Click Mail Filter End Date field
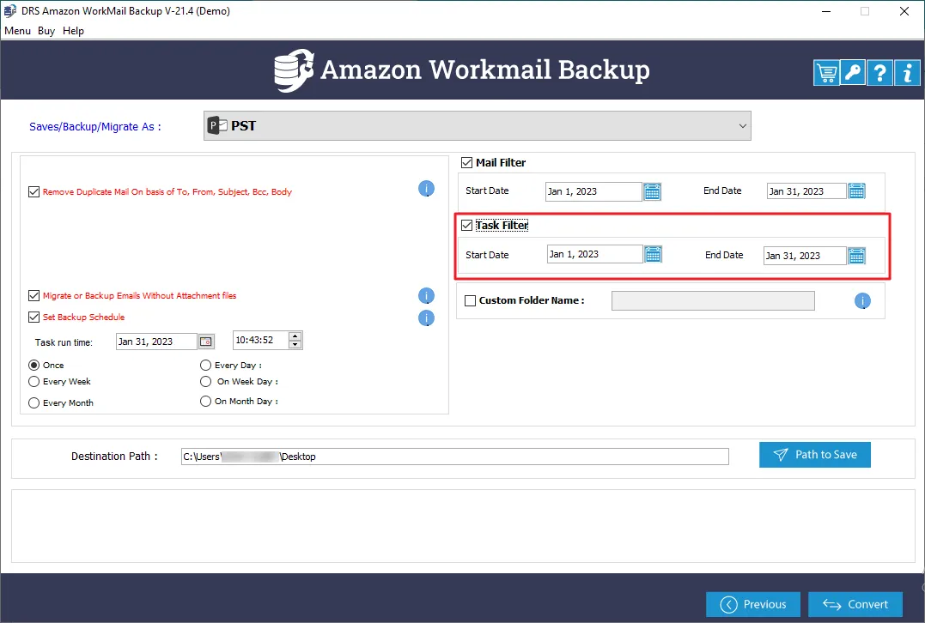925x623 pixels. [x=806, y=191]
